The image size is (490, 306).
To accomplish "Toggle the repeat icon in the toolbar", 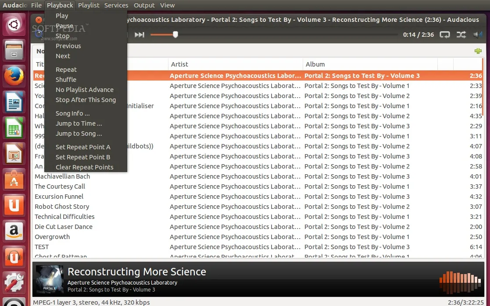I will pyautogui.click(x=445, y=35).
